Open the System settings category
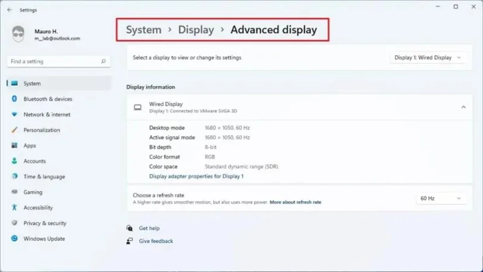483x272 pixels. coord(59,83)
